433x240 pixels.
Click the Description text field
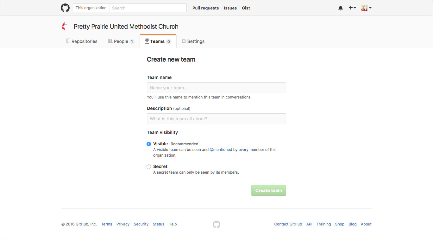pos(216,119)
